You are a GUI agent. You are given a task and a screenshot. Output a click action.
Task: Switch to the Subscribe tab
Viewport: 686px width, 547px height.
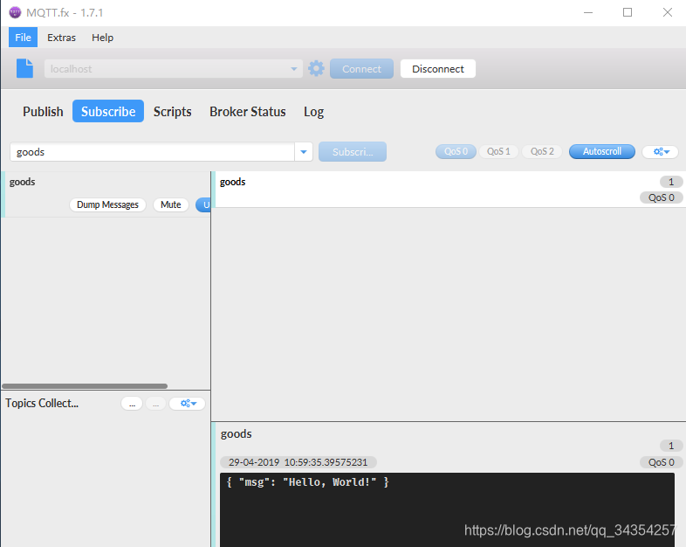[x=108, y=111]
